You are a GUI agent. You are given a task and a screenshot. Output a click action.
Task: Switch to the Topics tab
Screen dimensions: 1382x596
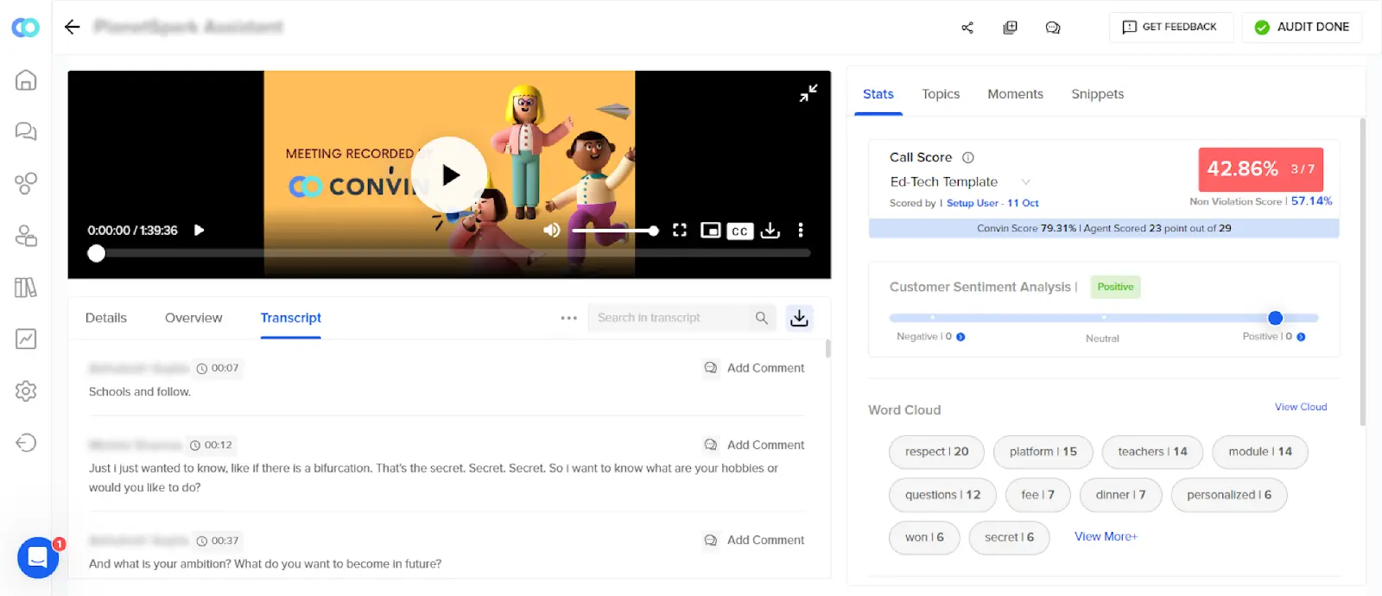941,94
